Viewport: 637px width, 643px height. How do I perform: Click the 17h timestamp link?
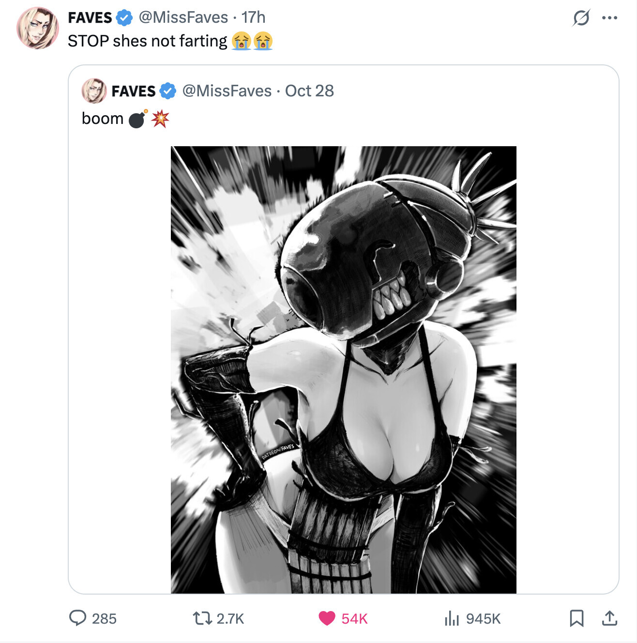pos(253,17)
